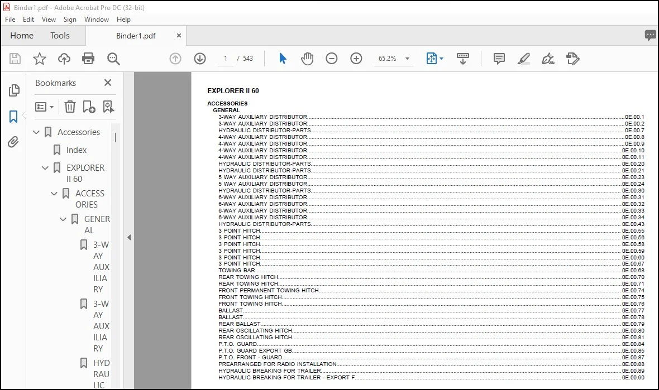Open the Find text search tool
The height and width of the screenshot is (390, 659).
113,59
